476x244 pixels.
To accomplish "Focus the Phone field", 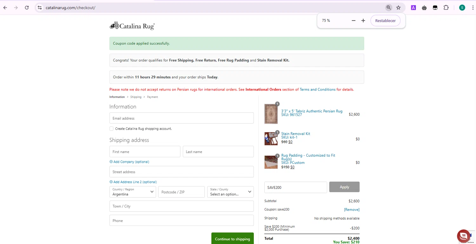I will 182,220.
